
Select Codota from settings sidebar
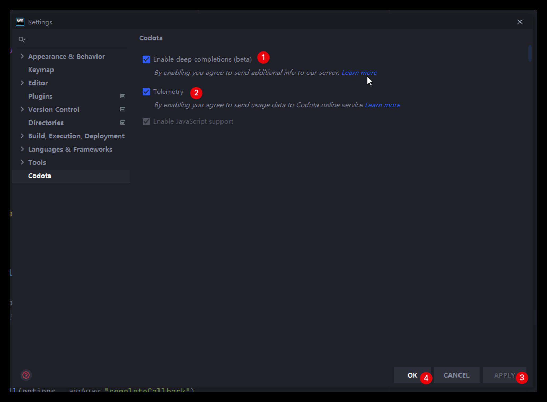pos(39,175)
